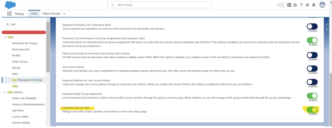This screenshot has height=128, width=332.
Task: Disable the Enhanced User List View toggle
Action: click(x=312, y=110)
